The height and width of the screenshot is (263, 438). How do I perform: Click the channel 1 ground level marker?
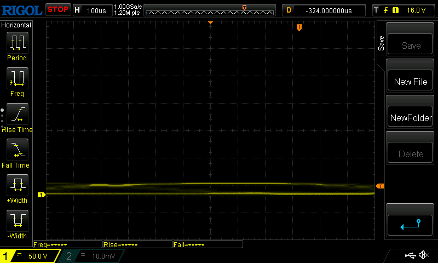pyautogui.click(x=42, y=195)
